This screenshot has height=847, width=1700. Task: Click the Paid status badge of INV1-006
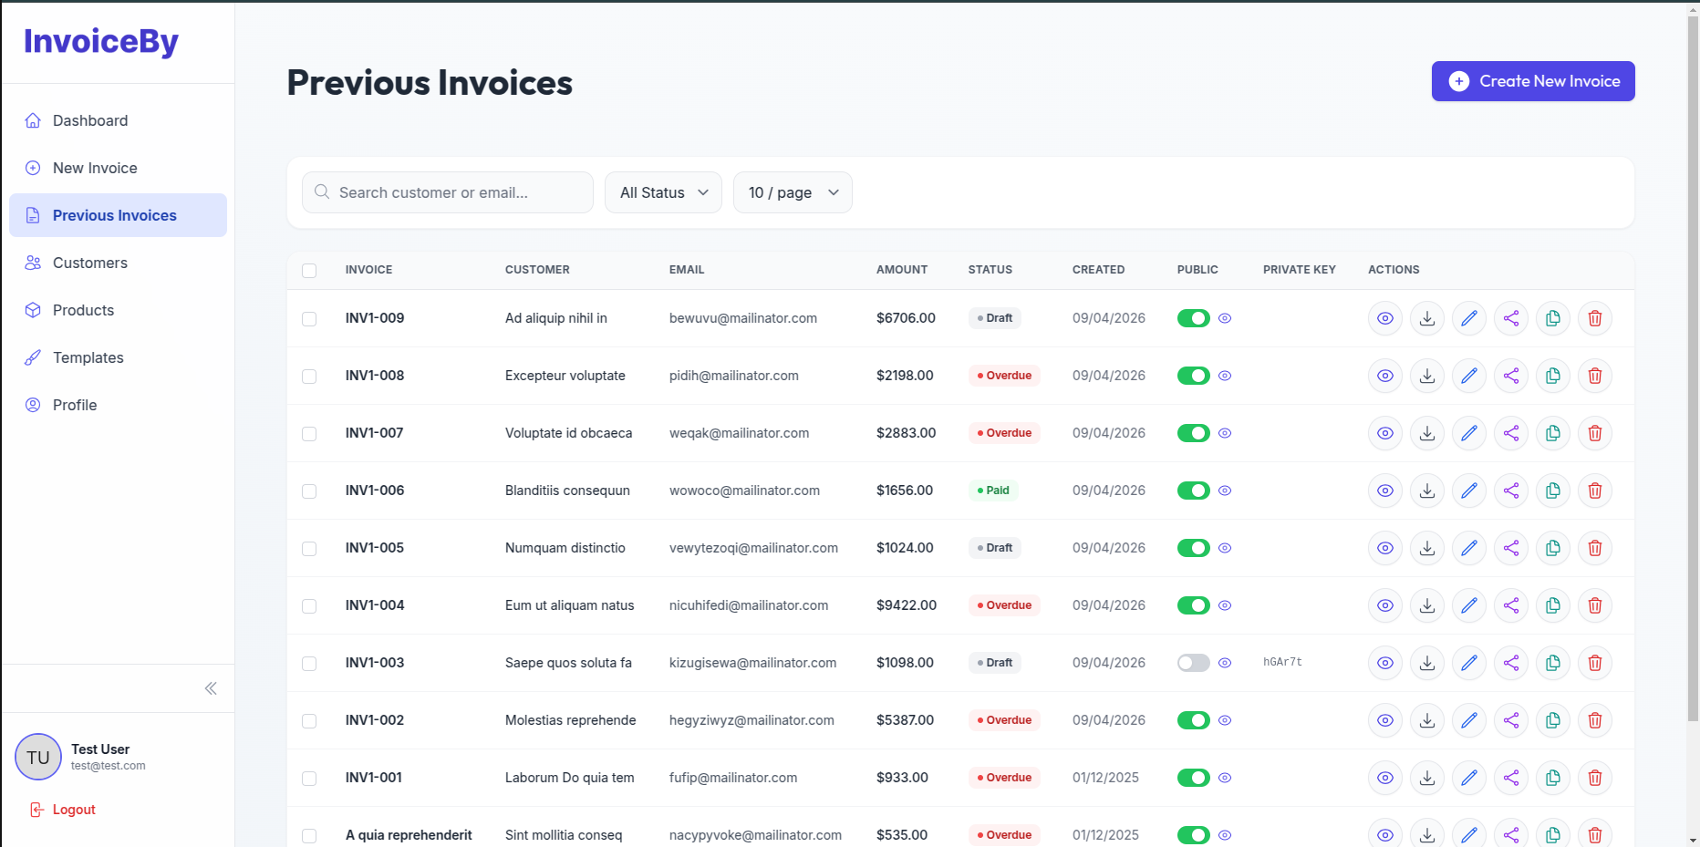993,491
